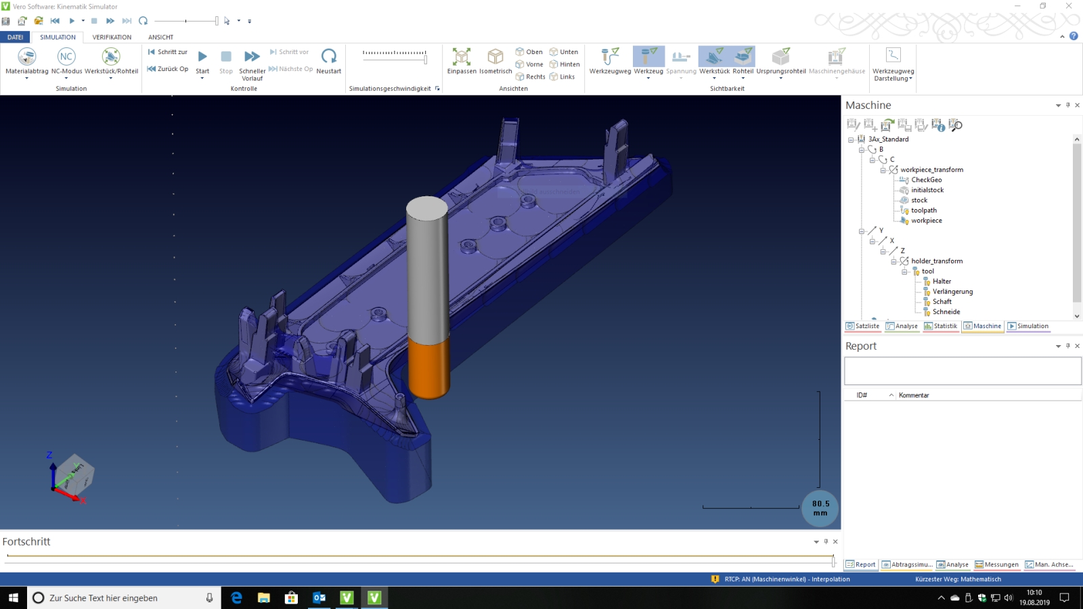Click the quick access restart loop icon
This screenshot has width=1083, height=609.
[143, 21]
